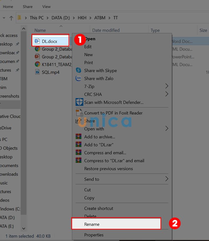
Task: Click WinRAR icon beside Compress and email
Action: [x=78, y=152]
